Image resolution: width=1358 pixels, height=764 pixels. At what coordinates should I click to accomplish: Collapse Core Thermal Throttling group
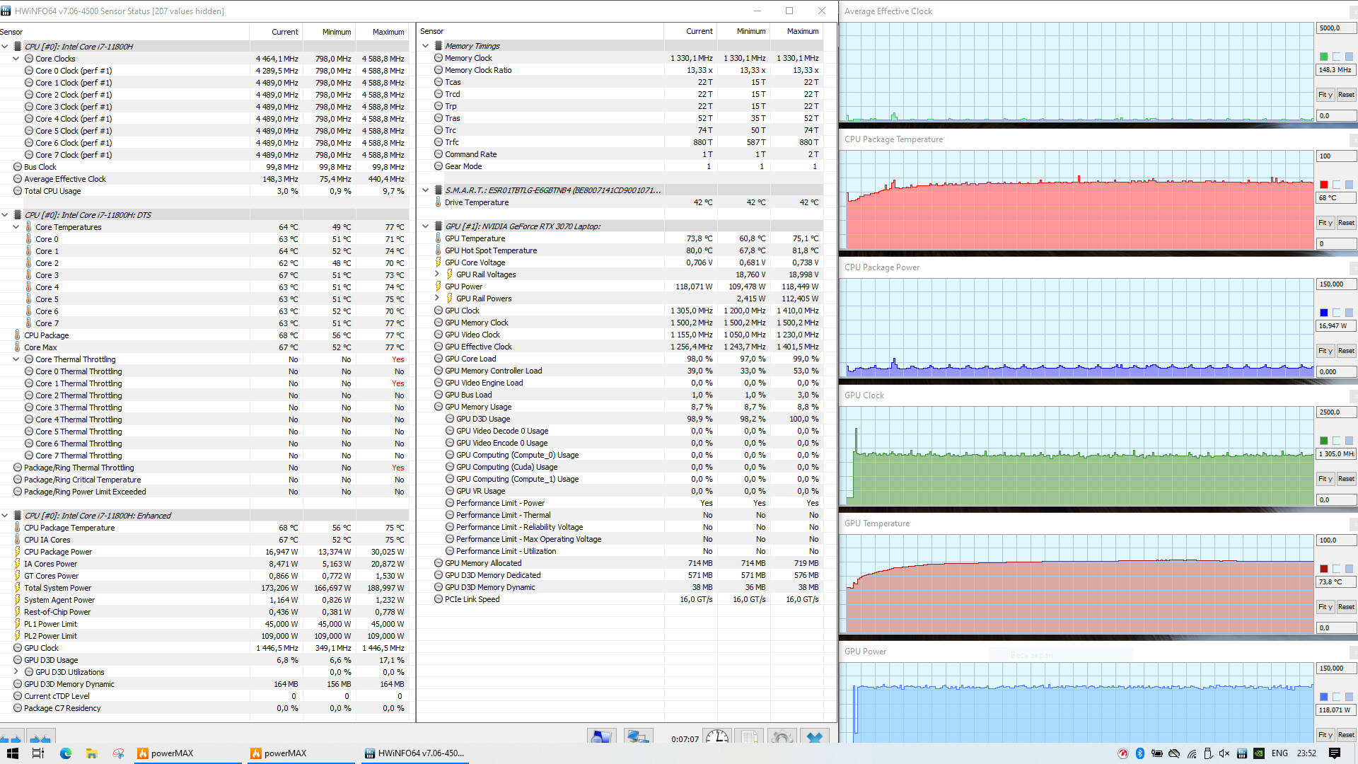[x=16, y=359]
